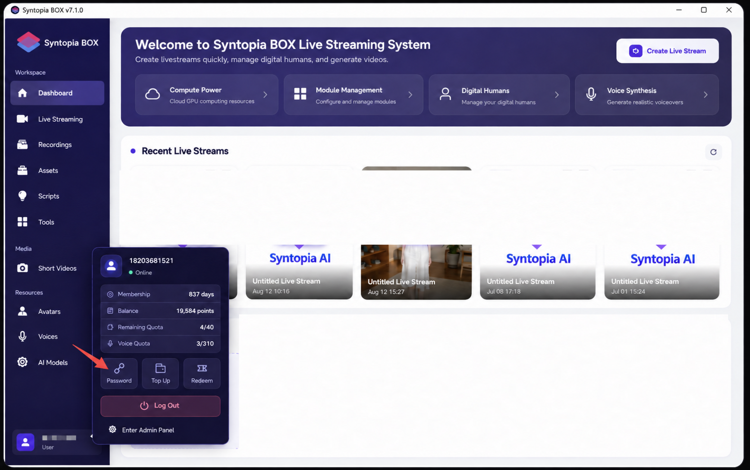Screen dimensions: 750x470
Task: Click the Tools grid icon
Action: point(22,222)
